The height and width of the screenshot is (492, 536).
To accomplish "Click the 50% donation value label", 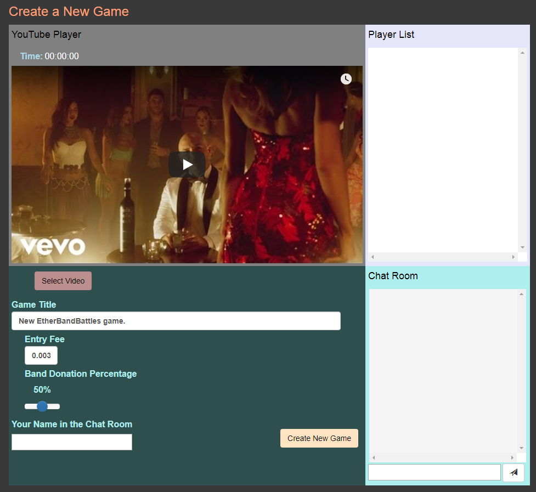I will point(42,389).
